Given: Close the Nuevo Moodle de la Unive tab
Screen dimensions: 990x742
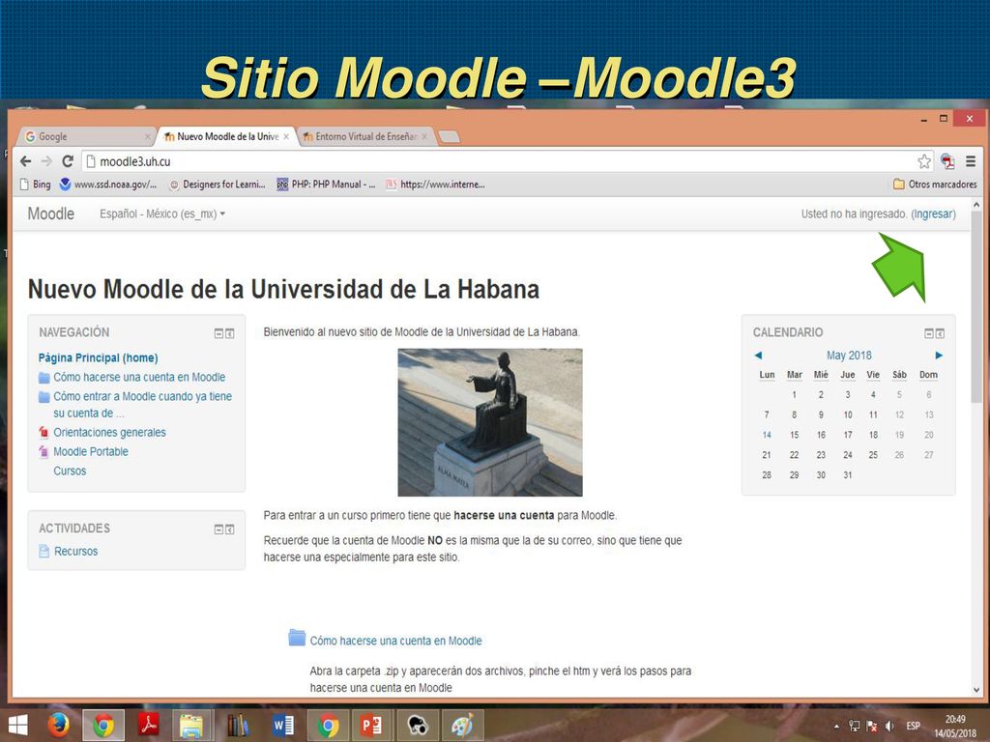Looking at the screenshot, I should coord(286,136).
